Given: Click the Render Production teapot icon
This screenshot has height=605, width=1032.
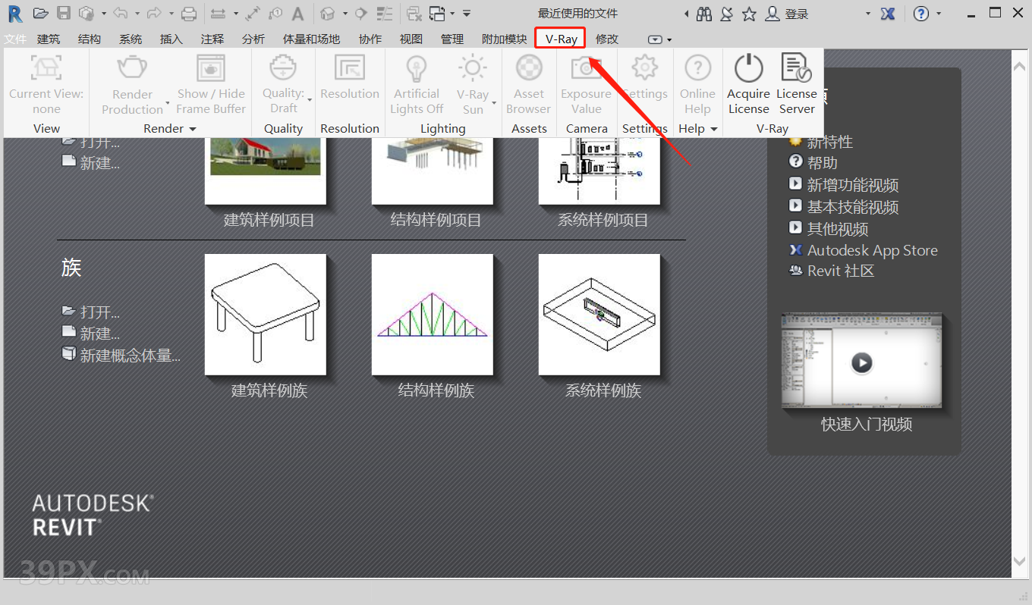Looking at the screenshot, I should pos(132,68).
